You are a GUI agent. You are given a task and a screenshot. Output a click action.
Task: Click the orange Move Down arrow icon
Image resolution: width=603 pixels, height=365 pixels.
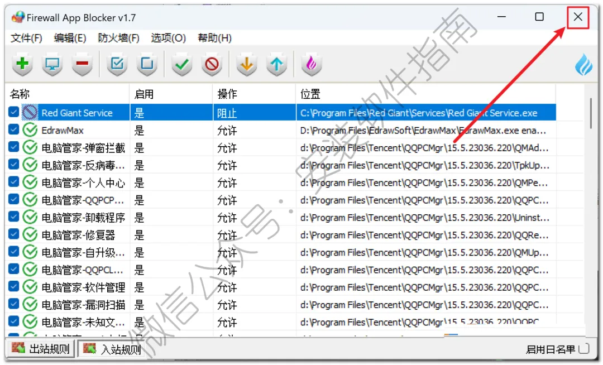click(x=247, y=64)
